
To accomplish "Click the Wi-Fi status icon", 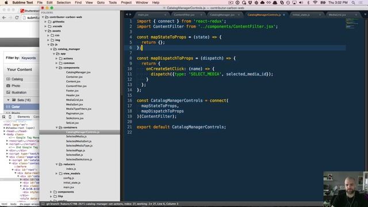I will (x=315, y=2).
